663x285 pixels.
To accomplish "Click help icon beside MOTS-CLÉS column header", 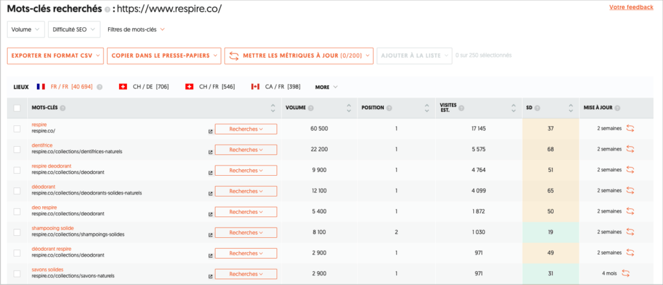I will click(63, 108).
